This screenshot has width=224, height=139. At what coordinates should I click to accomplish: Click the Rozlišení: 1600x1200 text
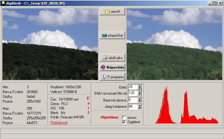(66, 87)
